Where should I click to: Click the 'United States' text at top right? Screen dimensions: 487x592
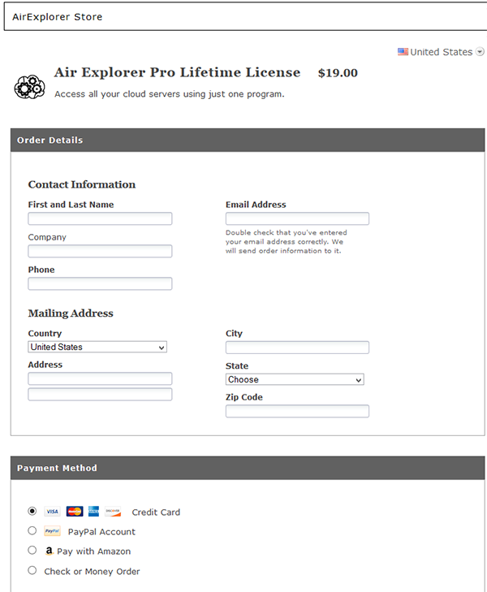pyautogui.click(x=441, y=52)
